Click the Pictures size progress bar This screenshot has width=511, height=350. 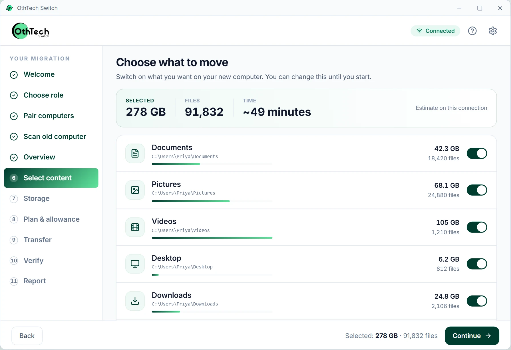tap(212, 201)
